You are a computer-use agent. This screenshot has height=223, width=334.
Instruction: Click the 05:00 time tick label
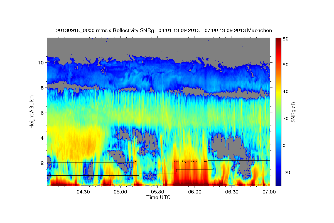[121, 192]
